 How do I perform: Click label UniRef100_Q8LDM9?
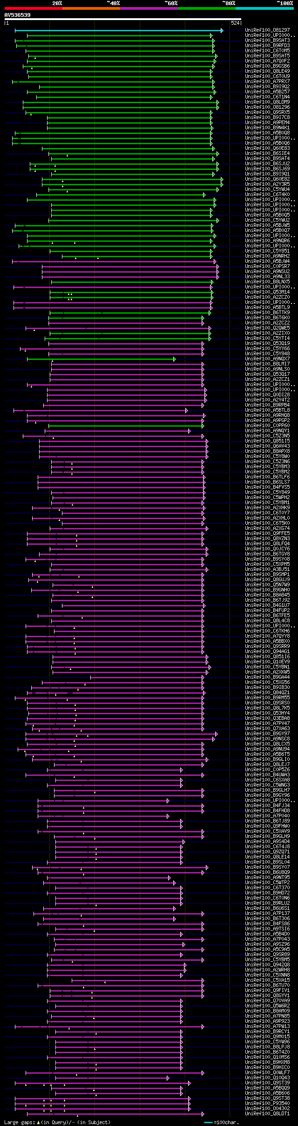click(267, 102)
